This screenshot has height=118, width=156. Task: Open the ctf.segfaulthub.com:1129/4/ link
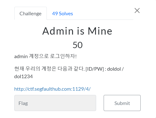(x=52, y=89)
